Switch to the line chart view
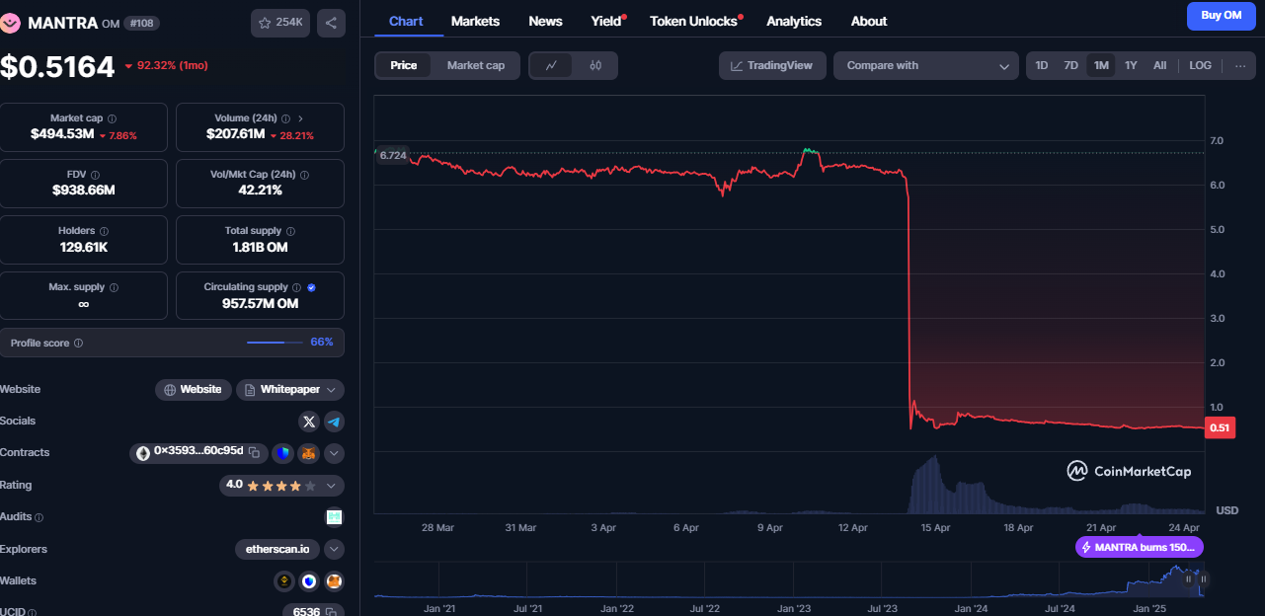1265x616 pixels. pyautogui.click(x=552, y=65)
